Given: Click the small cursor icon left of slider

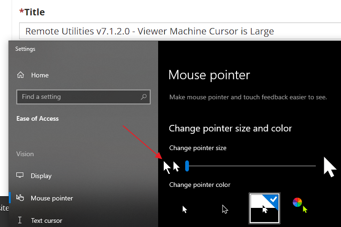Looking at the screenshot, I should click(176, 166).
